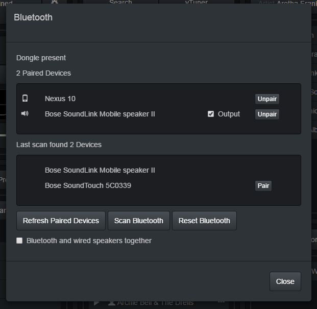Viewport: 317px width, 309px height.
Task: Uncheck the Output checkbox for Bose speaker
Action: point(211,114)
